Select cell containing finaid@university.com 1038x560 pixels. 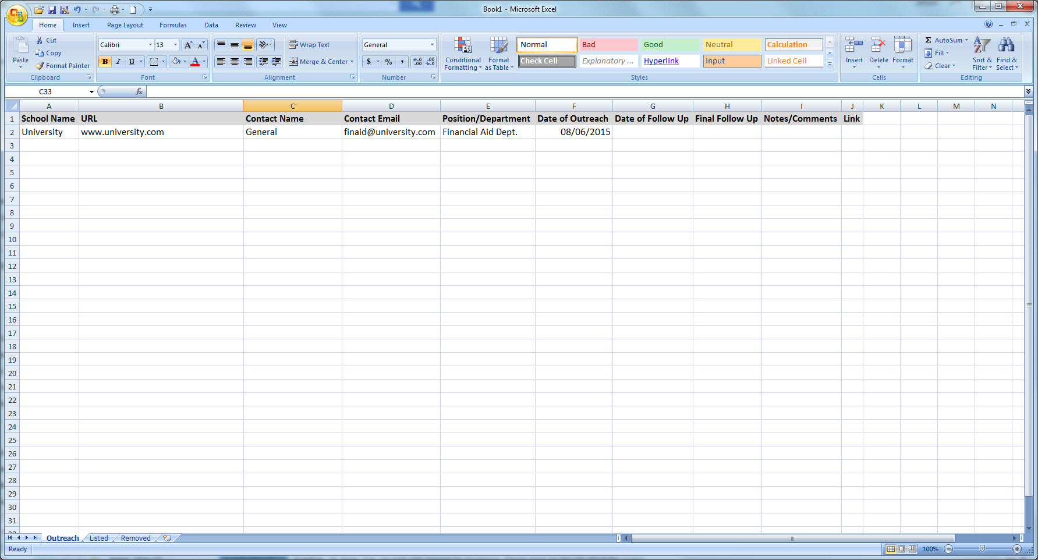tap(389, 132)
